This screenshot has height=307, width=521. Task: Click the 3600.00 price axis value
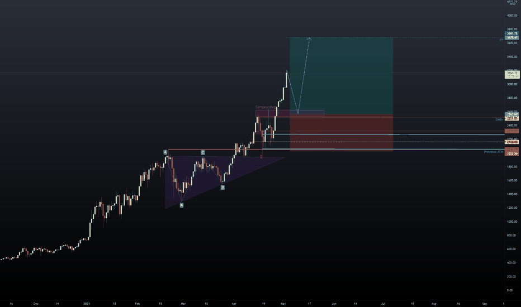pyautogui.click(x=512, y=43)
